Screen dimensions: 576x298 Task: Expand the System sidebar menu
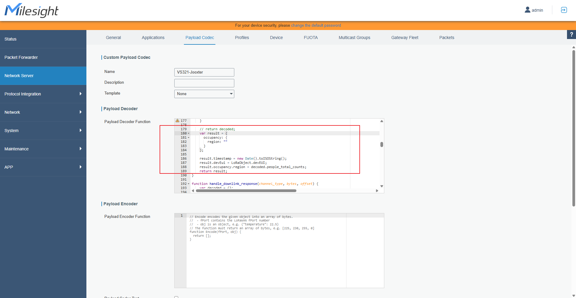point(43,131)
